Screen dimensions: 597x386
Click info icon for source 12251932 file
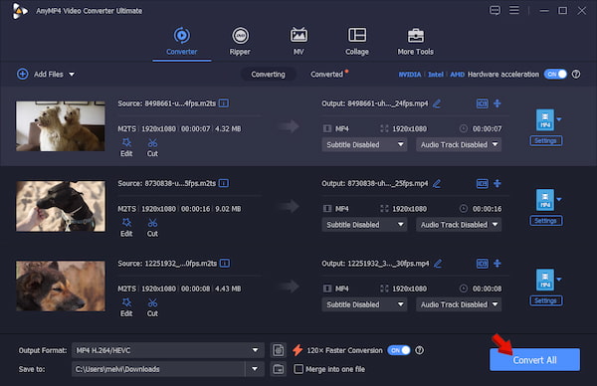coord(225,263)
